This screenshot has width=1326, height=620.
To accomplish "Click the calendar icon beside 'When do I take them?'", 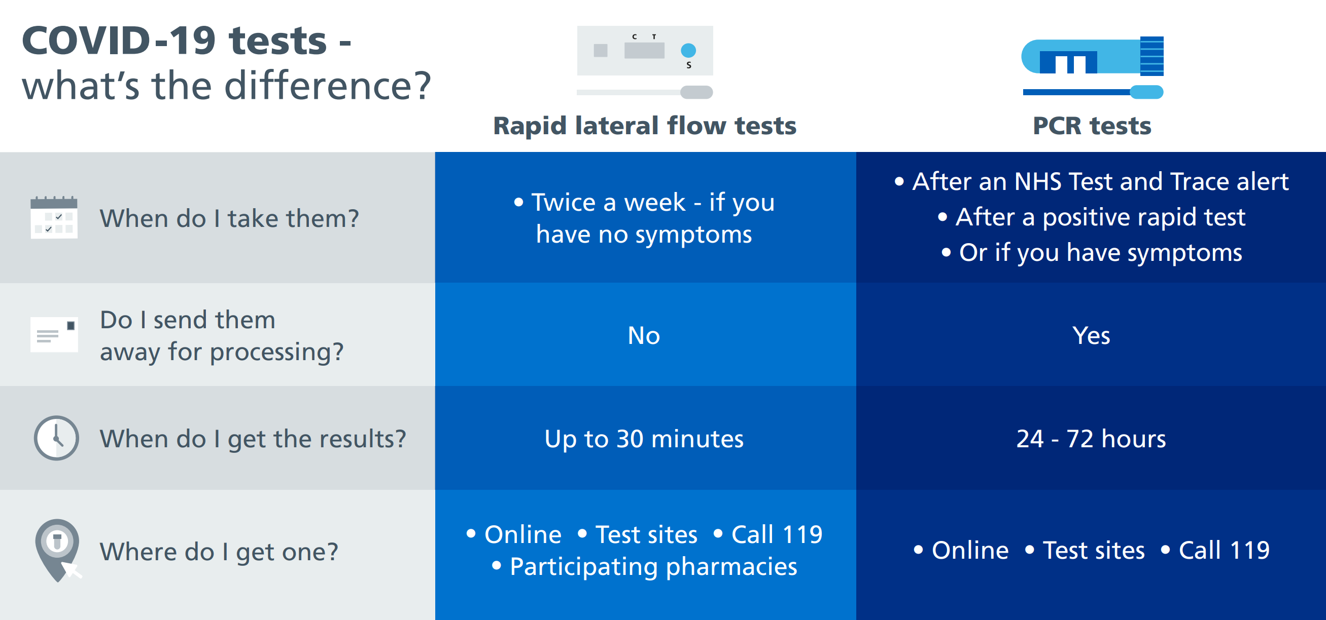I will click(54, 217).
